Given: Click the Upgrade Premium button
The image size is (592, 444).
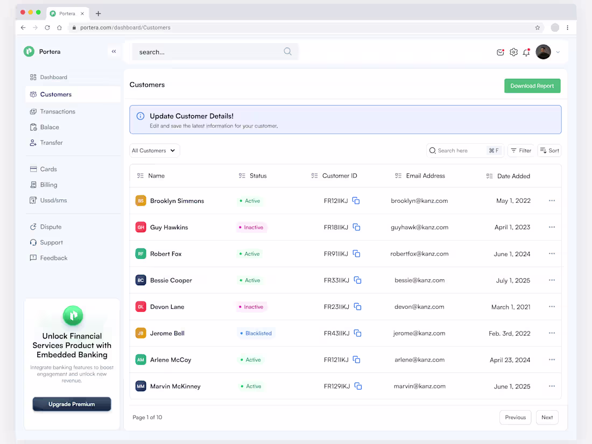Looking at the screenshot, I should pos(72,404).
